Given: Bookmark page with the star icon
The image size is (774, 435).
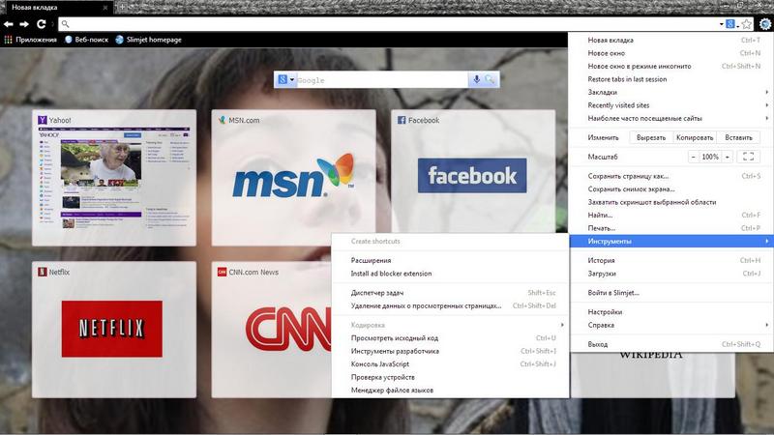Looking at the screenshot, I should [747, 23].
